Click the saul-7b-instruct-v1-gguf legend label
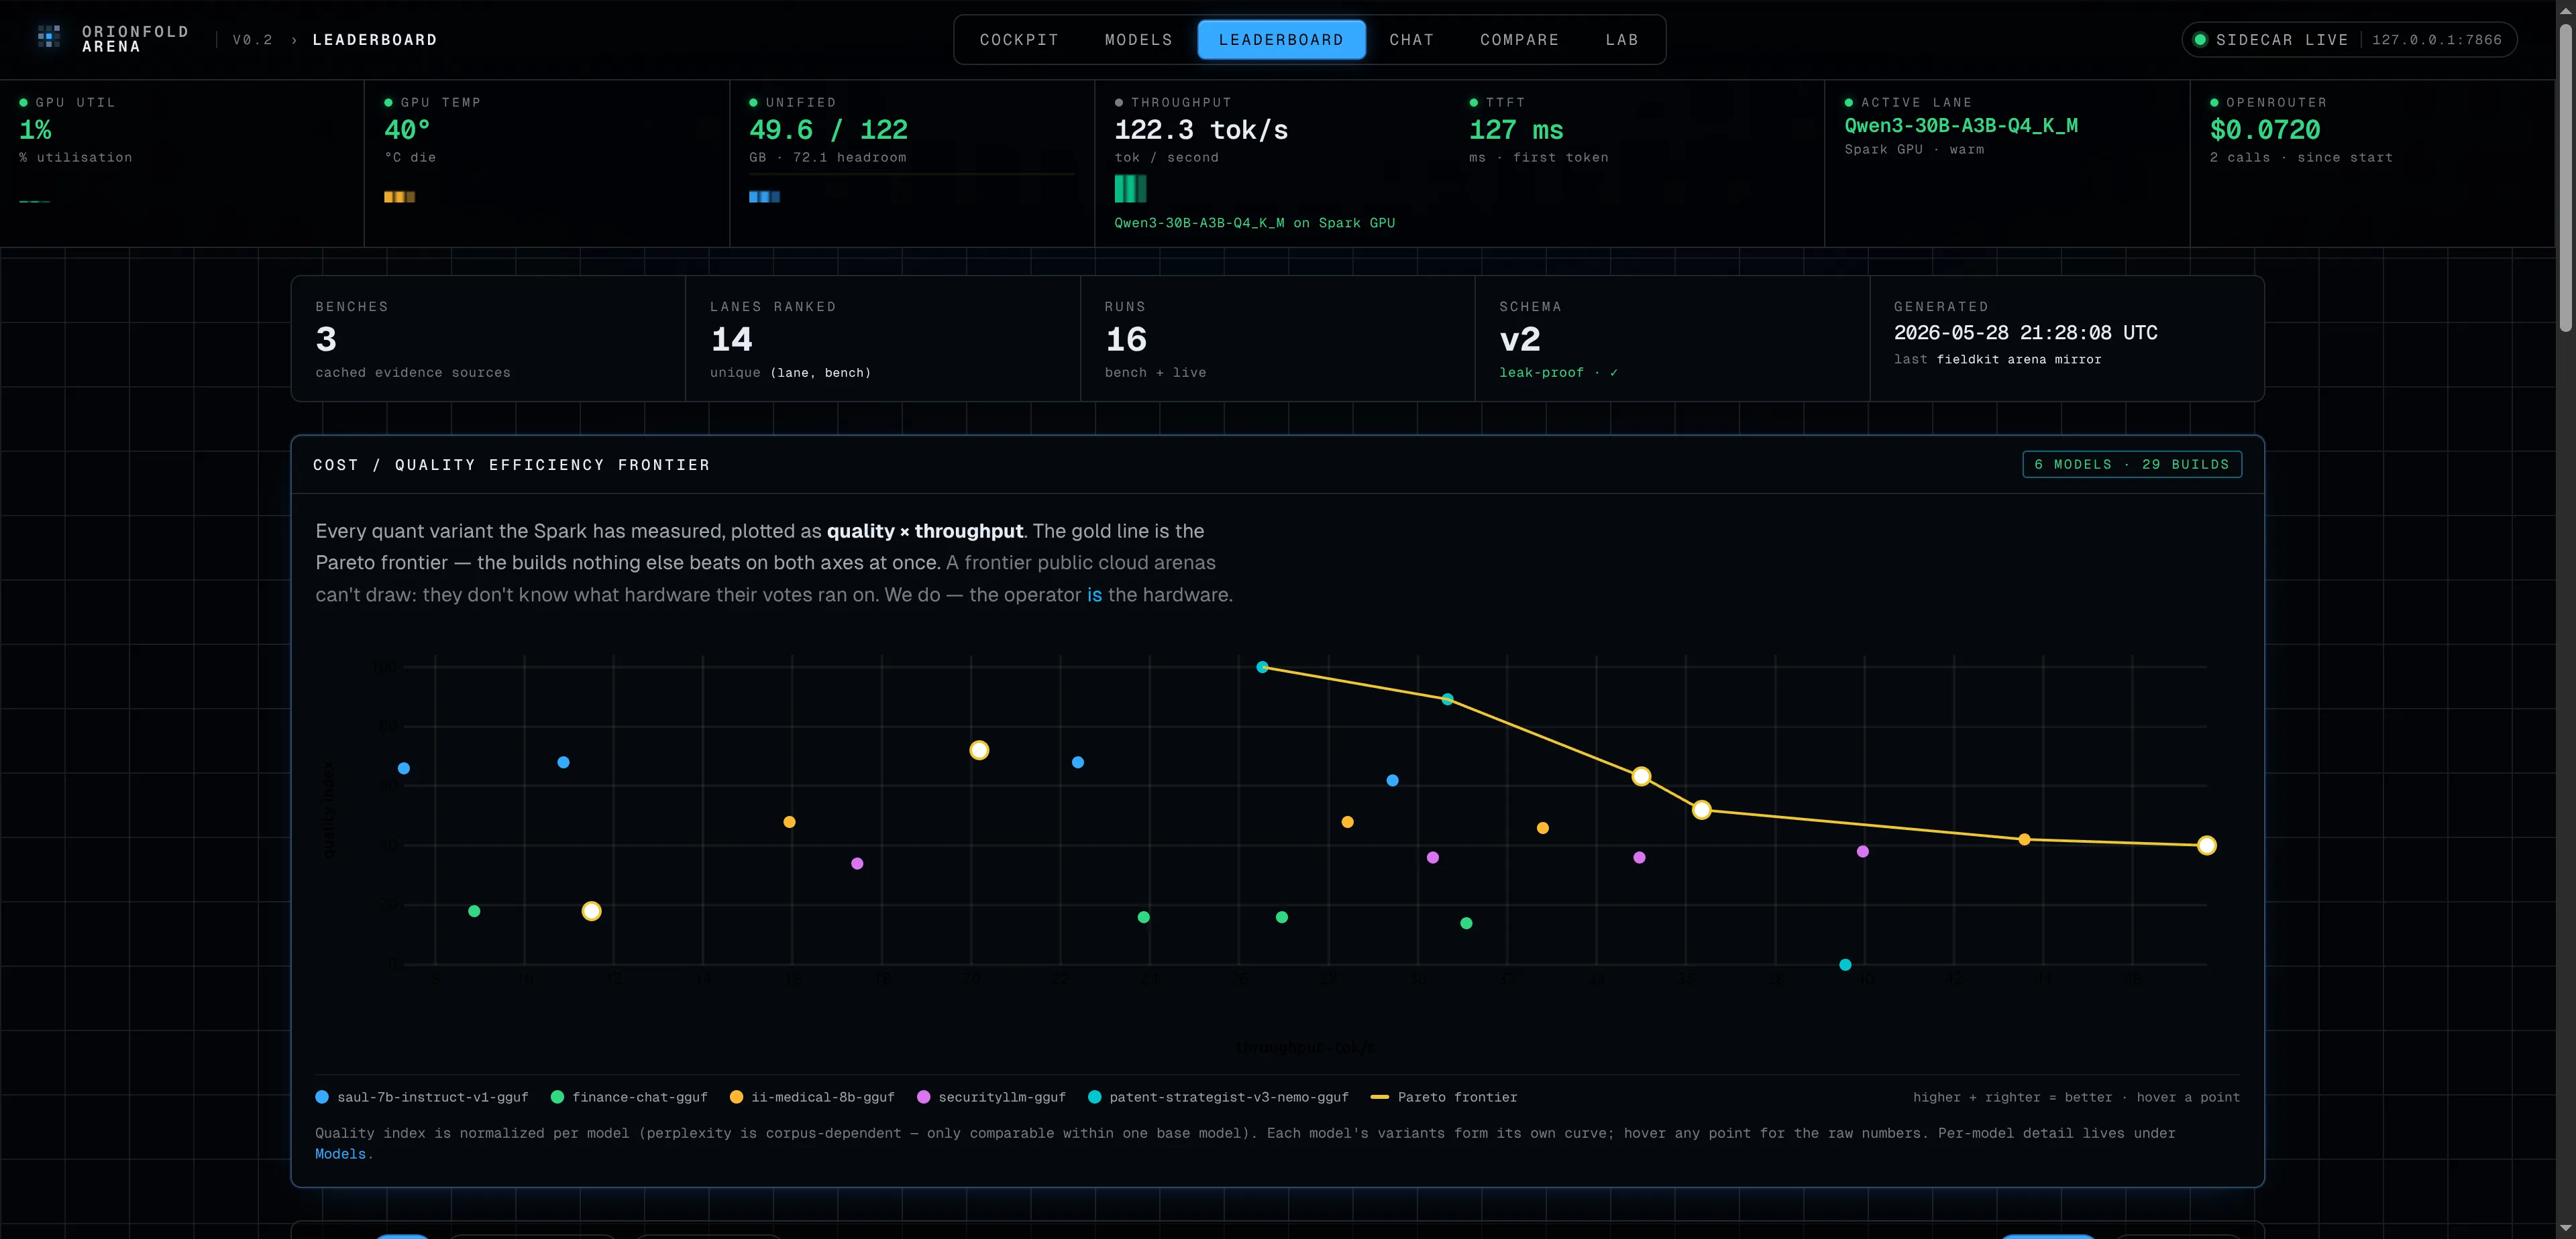 432,1097
